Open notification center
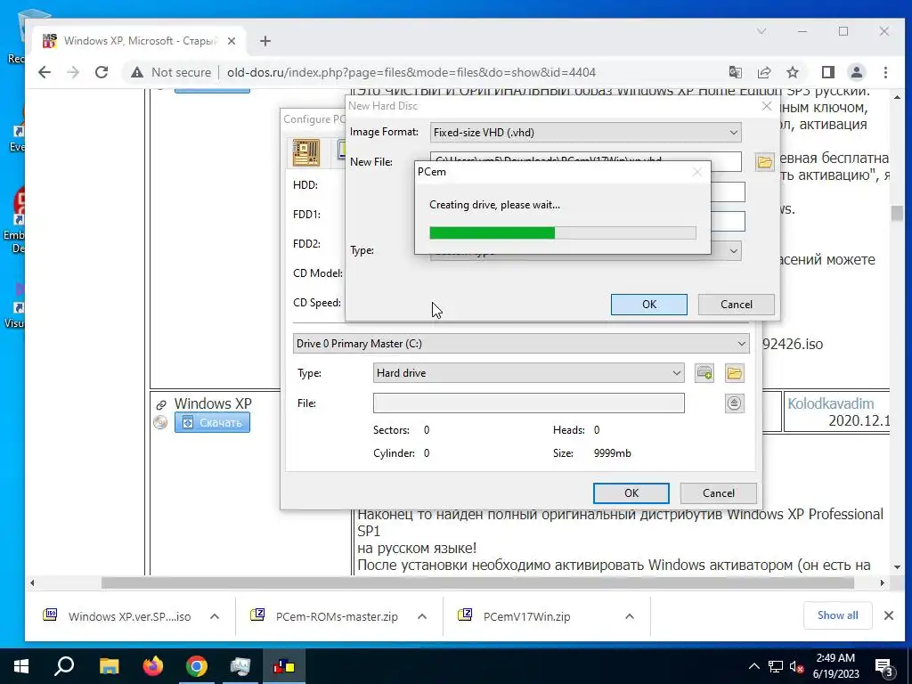This screenshot has height=684, width=912. pyautogui.click(x=884, y=666)
